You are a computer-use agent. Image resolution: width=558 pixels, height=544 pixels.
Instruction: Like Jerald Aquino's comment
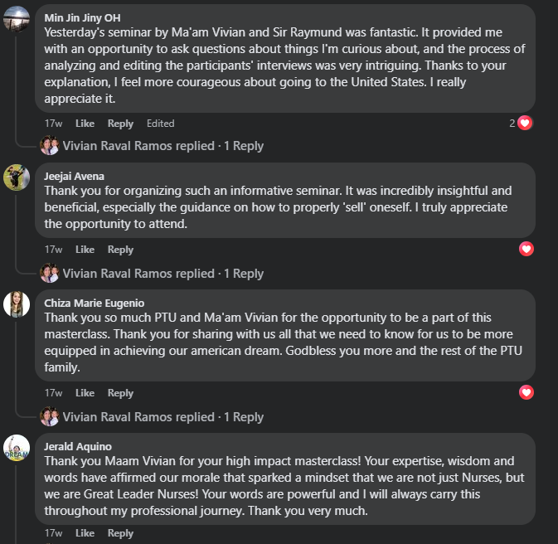pos(85,533)
